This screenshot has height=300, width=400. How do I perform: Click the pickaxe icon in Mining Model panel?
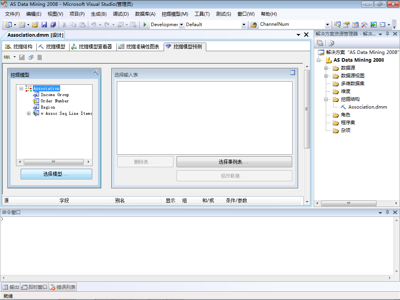pos(96,72)
